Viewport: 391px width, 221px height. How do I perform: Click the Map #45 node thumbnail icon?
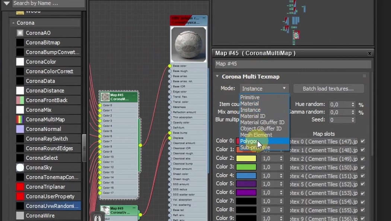coord(105,97)
